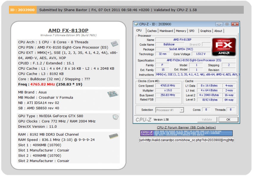Screen dimensions: 253x176
Task: Open the Mainboard tab
Action: [166, 31]
